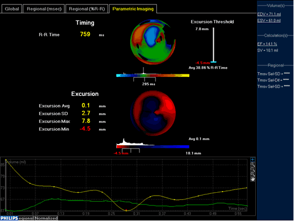The height and width of the screenshot is (221, 294).
Task: Open the Regional (%R-R) tab
Action: pyautogui.click(x=87, y=9)
